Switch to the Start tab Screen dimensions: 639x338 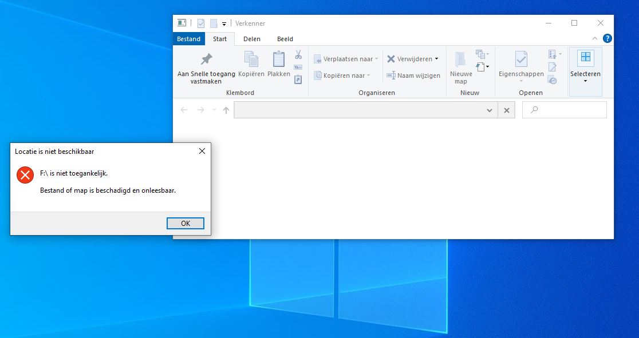(x=220, y=39)
